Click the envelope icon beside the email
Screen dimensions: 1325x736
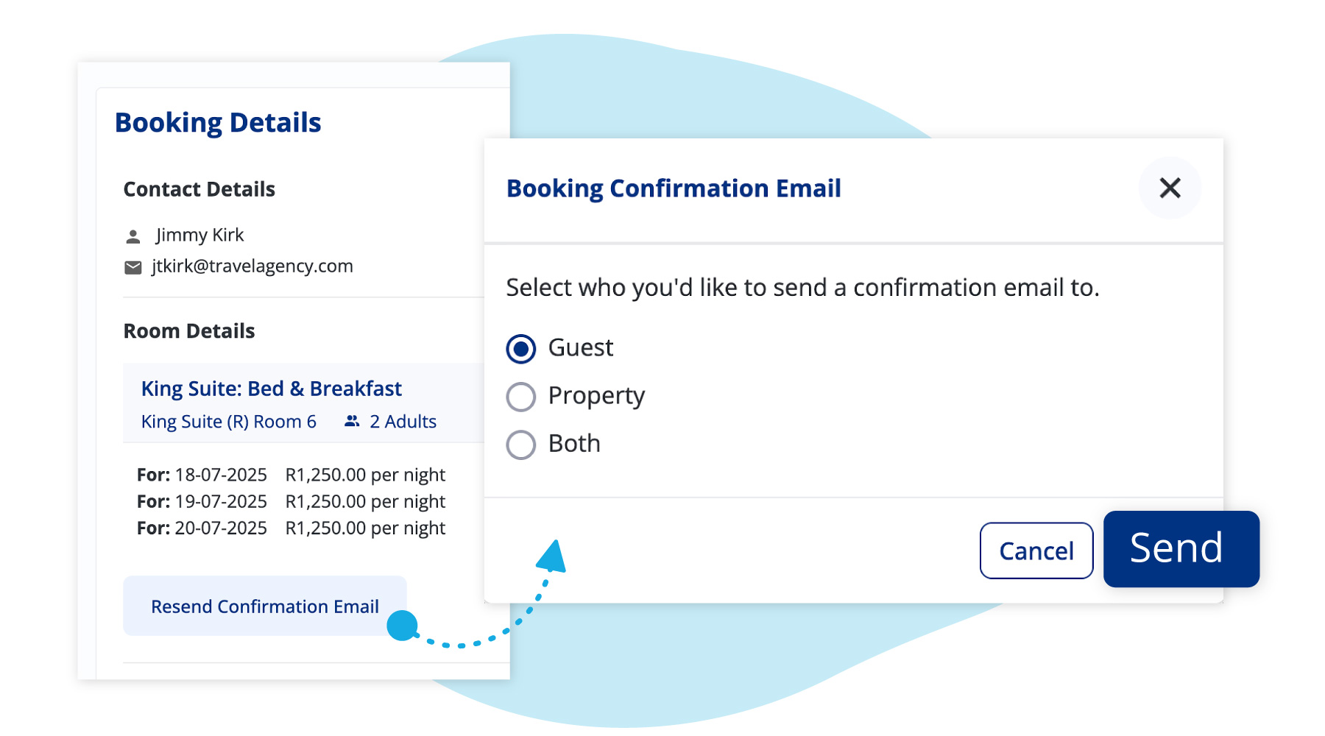[x=133, y=267]
